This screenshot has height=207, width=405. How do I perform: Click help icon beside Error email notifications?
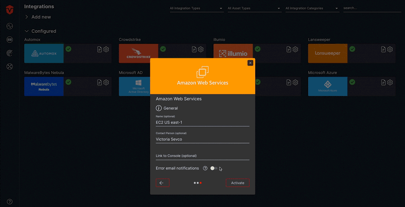tap(205, 168)
